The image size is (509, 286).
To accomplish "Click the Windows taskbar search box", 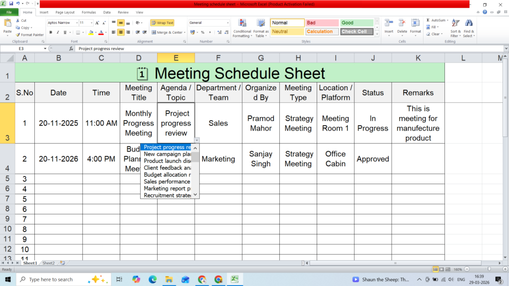I will (x=63, y=279).
